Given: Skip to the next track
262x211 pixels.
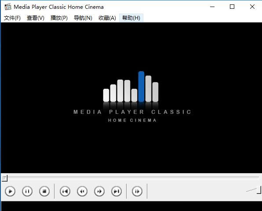Looking at the screenshot, I should tap(116, 191).
